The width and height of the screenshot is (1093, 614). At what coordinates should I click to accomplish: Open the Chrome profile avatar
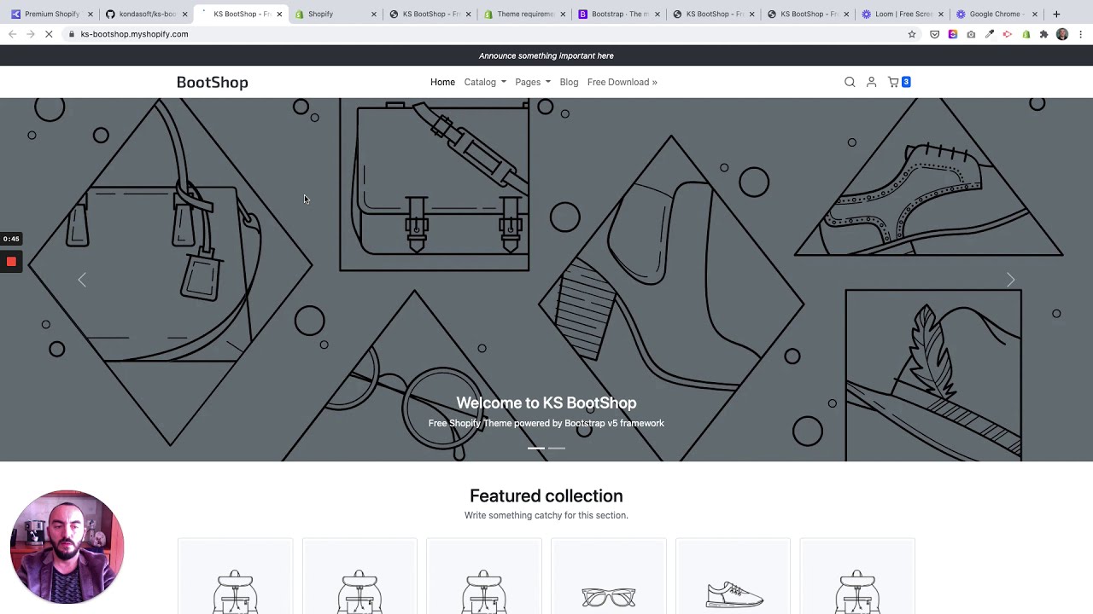click(1062, 34)
